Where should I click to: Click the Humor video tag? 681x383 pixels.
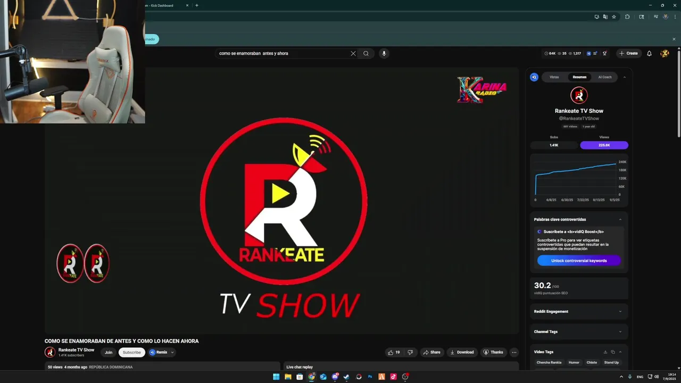(574, 362)
